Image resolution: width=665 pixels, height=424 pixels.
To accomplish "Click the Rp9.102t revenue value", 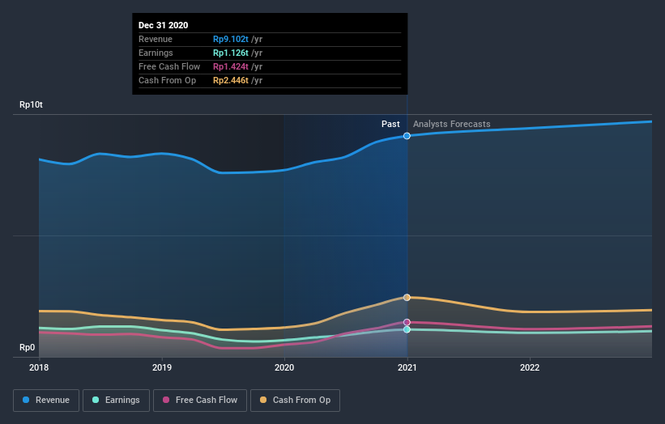I will click(231, 39).
